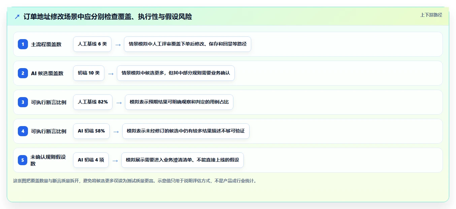Click the box 模拟表示未经修订的候选中仍有较多结果描述不够可验证

point(186,131)
